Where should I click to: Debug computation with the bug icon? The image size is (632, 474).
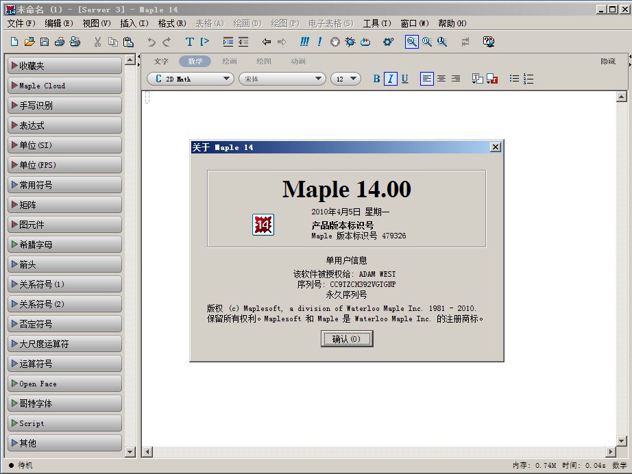[x=350, y=42]
